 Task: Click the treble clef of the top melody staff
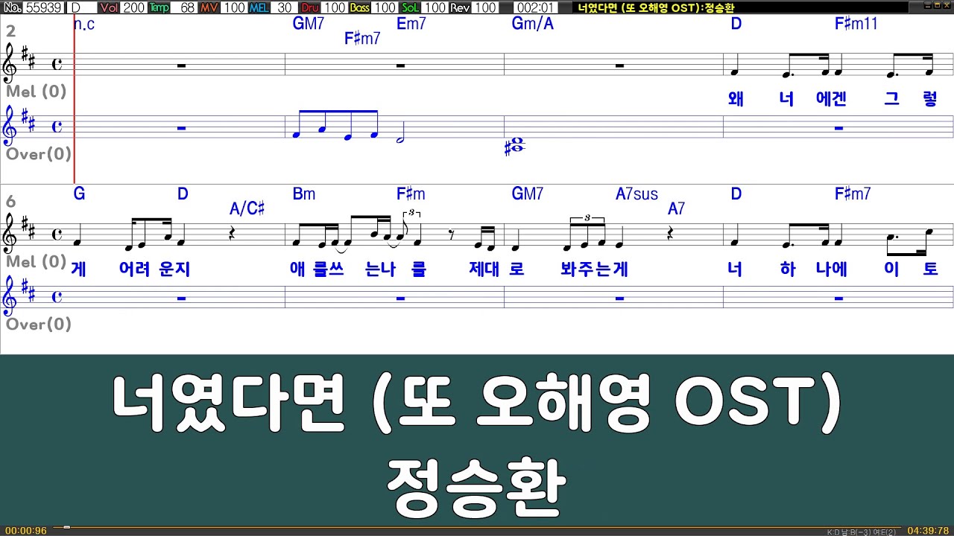point(10,64)
